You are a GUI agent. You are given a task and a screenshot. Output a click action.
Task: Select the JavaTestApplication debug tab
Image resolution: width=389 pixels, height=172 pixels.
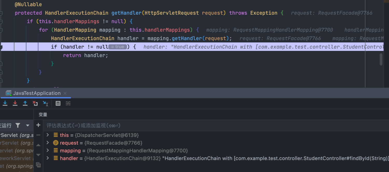pyautogui.click(x=36, y=93)
